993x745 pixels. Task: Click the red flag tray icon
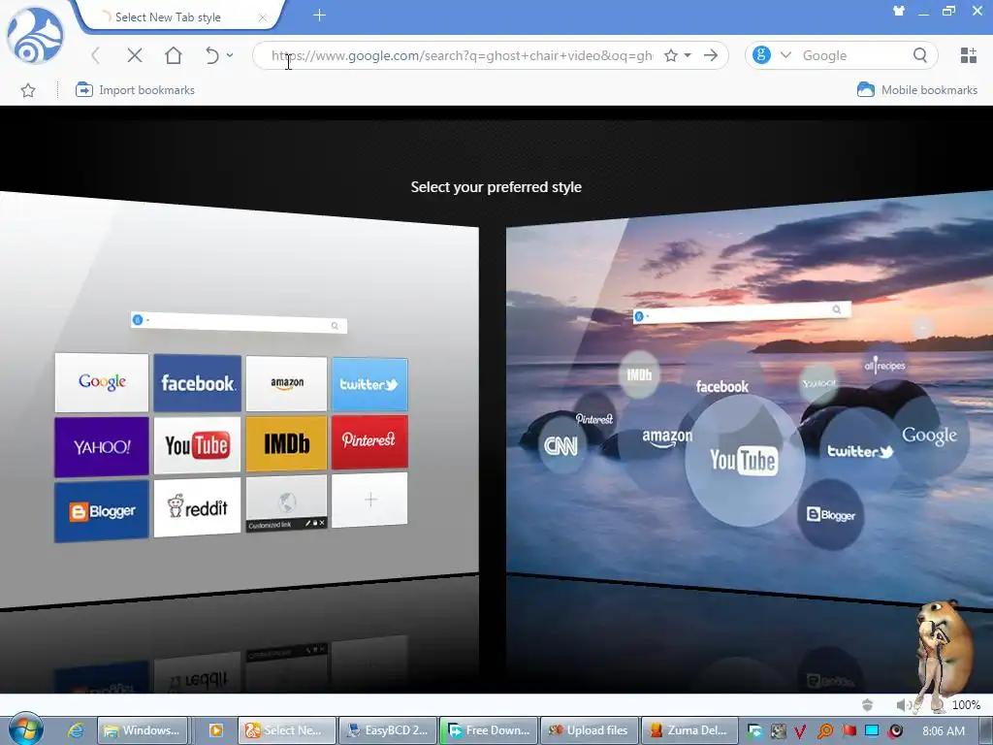pyautogui.click(x=849, y=731)
